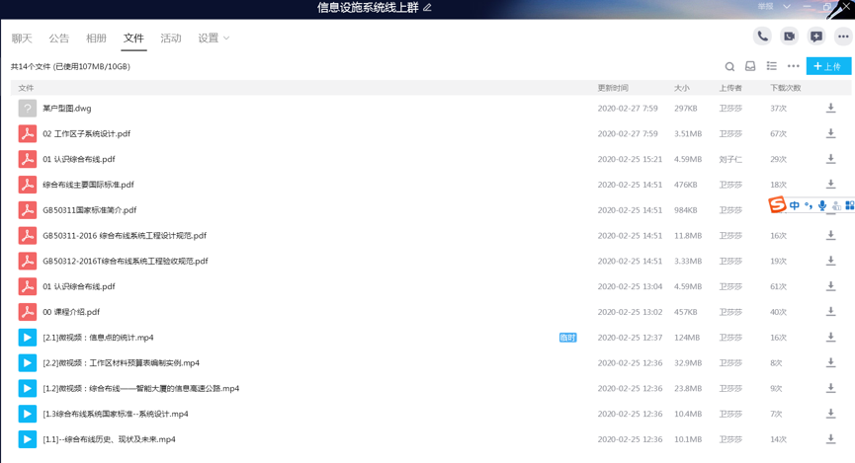The height and width of the screenshot is (463, 855).
Task: Click the search files magnifier icon
Action: point(729,67)
